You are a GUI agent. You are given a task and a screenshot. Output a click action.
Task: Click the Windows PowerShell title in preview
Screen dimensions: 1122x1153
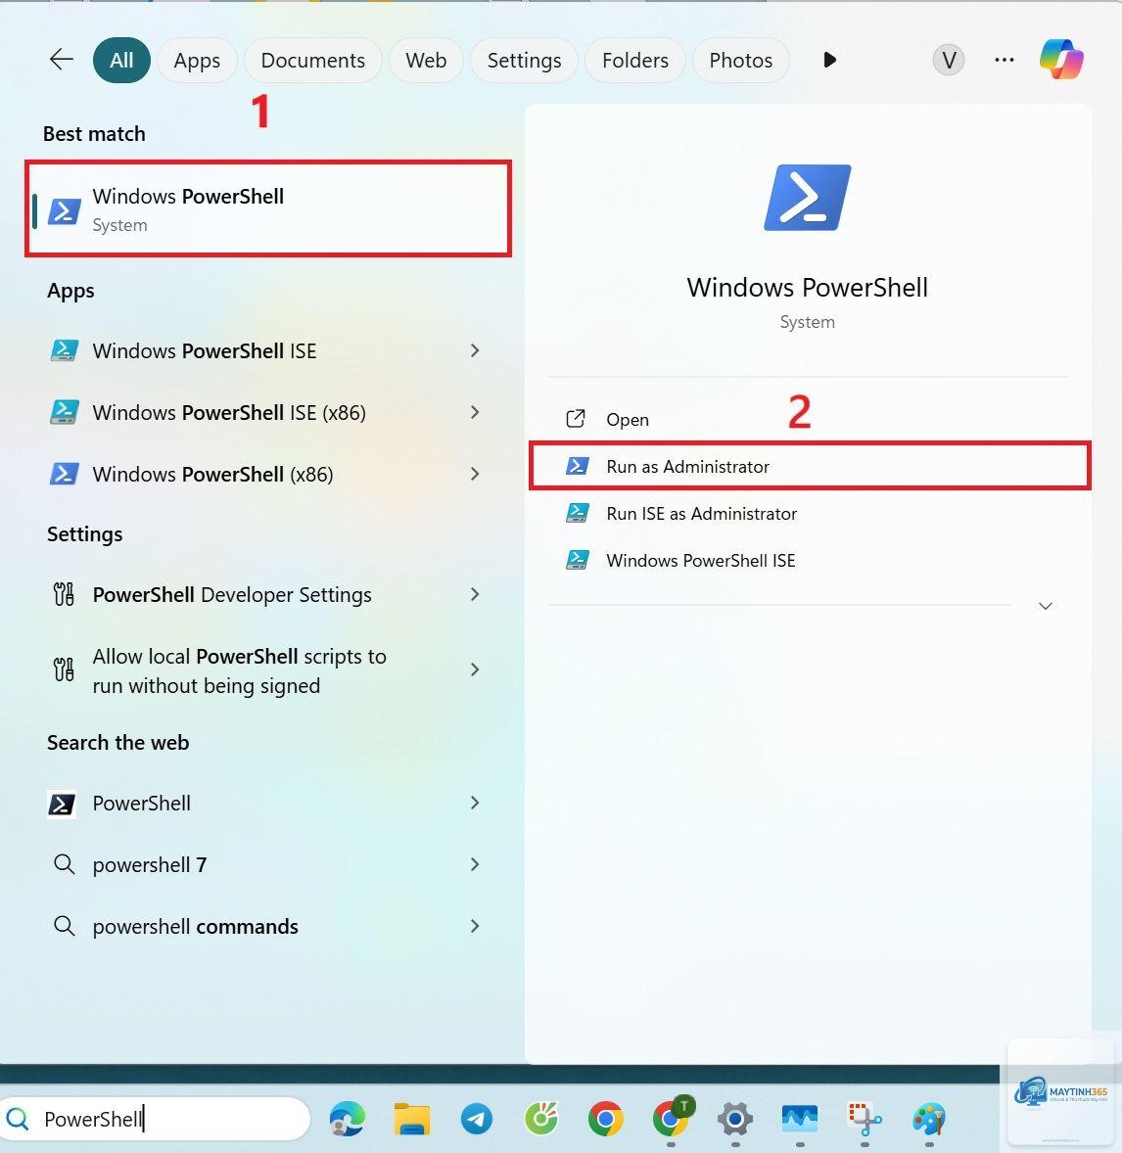click(x=807, y=288)
